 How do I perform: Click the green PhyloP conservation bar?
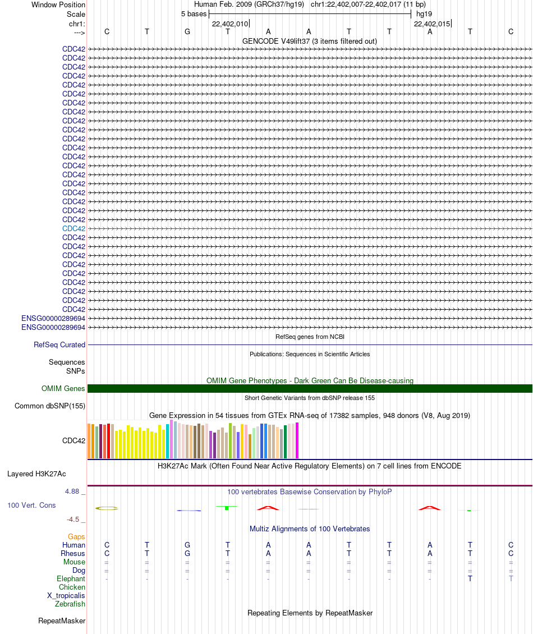click(227, 507)
